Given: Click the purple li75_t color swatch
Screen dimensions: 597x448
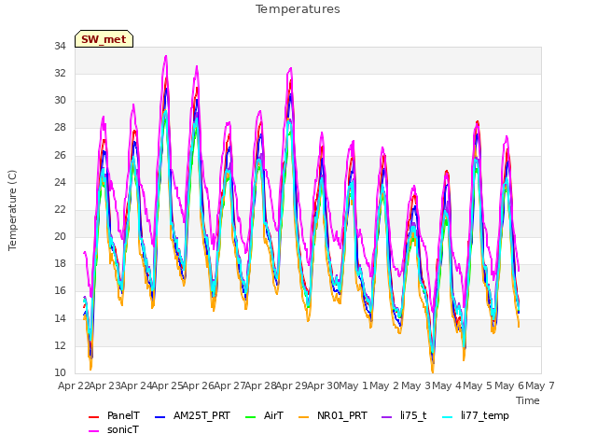Looking at the screenshot, I should click(387, 417).
